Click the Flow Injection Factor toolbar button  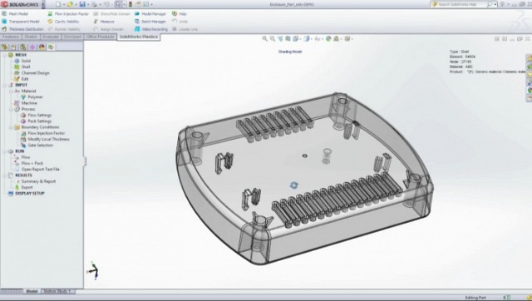click(68, 14)
